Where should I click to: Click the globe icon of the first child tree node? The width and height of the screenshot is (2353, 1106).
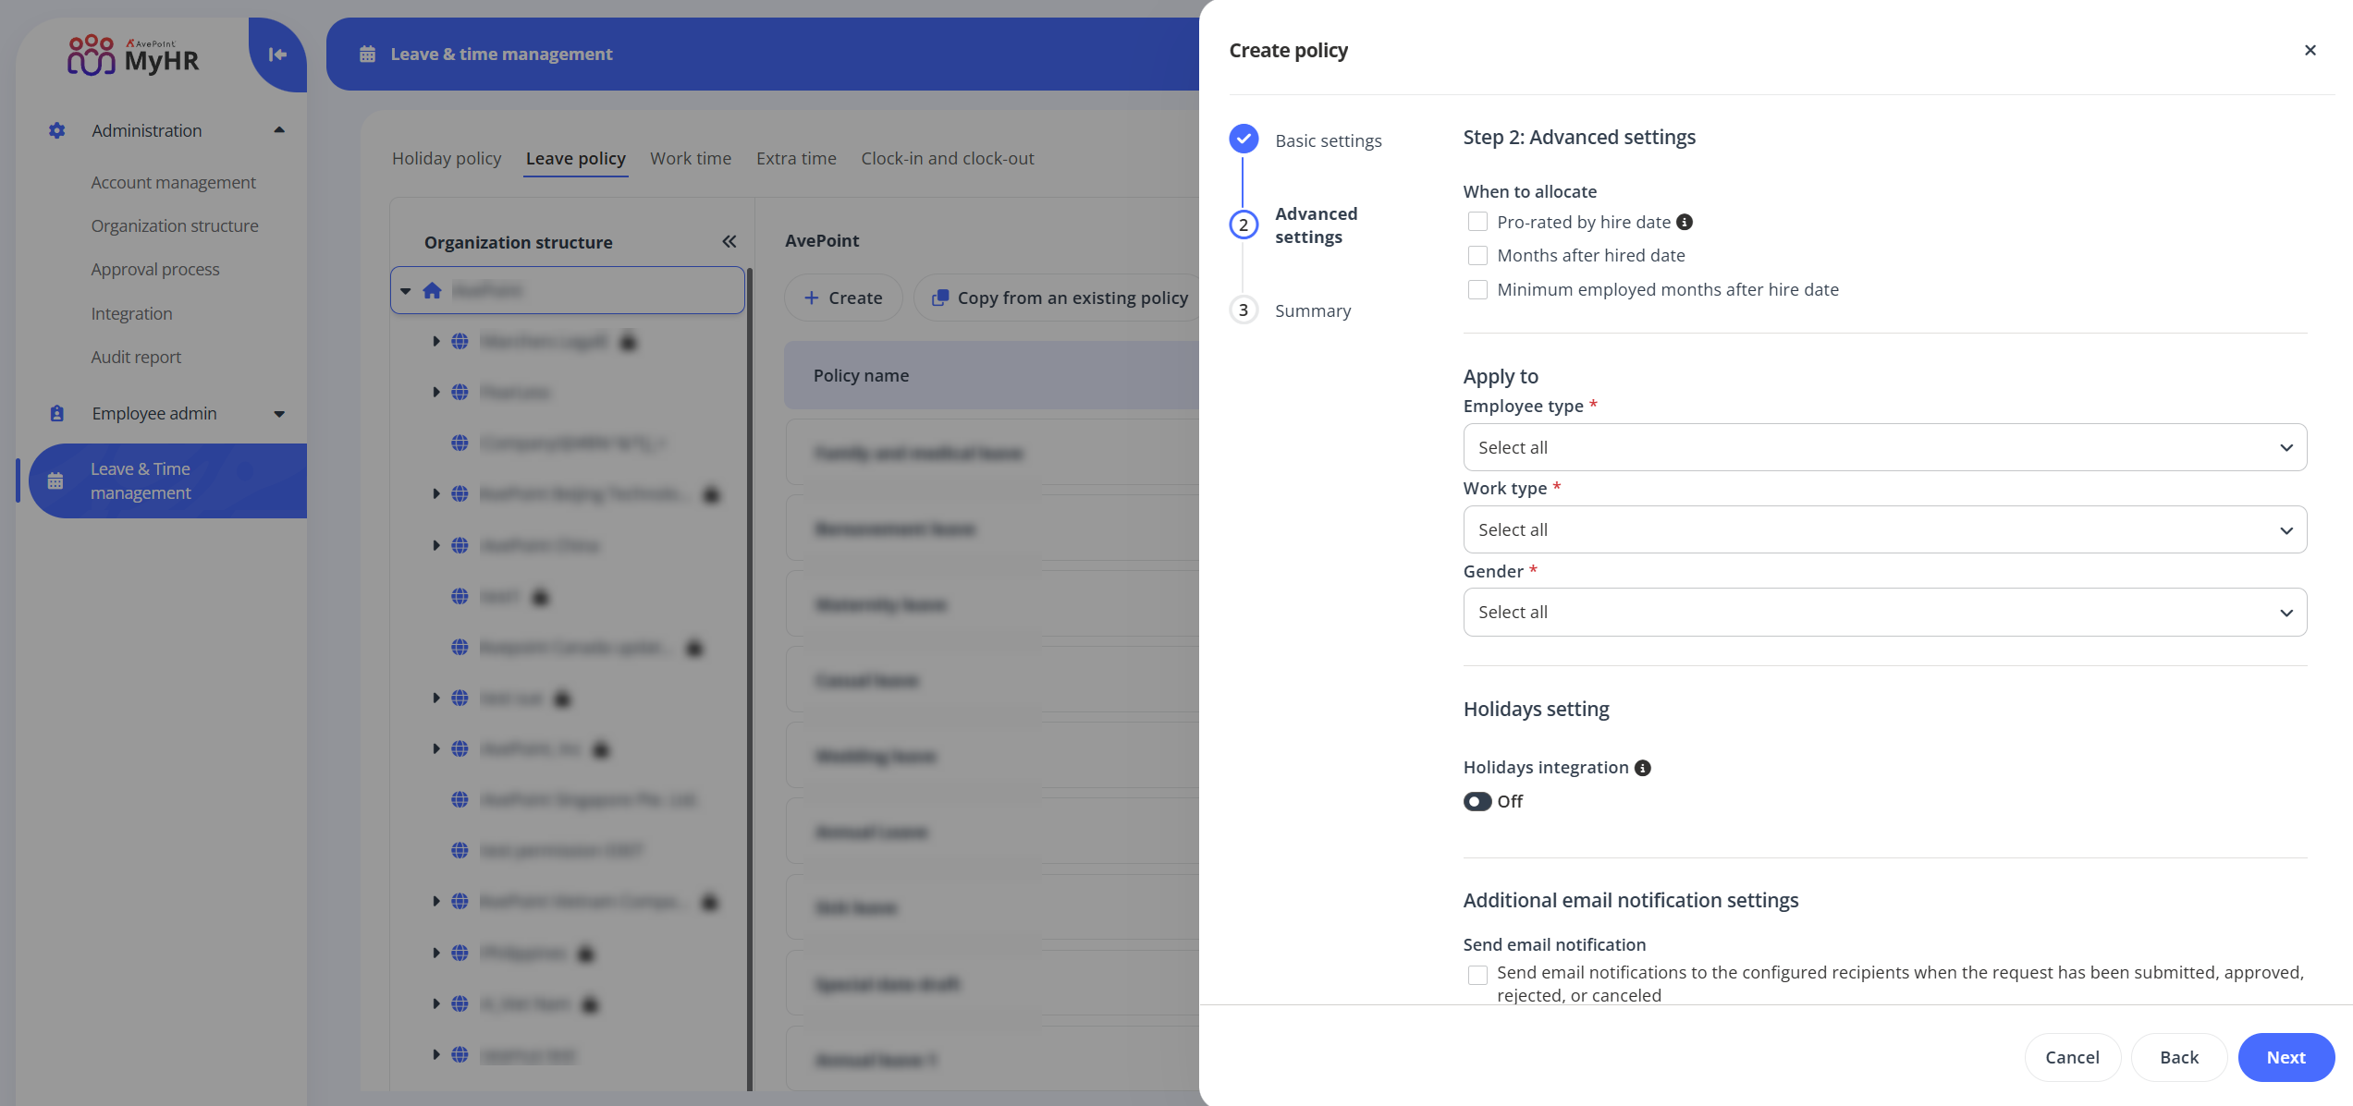click(x=460, y=341)
